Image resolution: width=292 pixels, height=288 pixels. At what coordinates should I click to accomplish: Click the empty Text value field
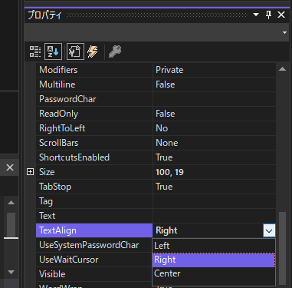point(215,216)
